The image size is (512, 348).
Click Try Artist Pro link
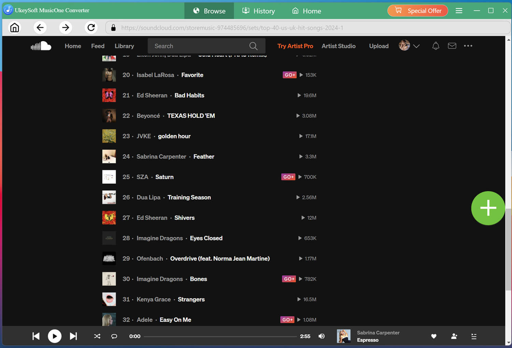[x=295, y=46]
